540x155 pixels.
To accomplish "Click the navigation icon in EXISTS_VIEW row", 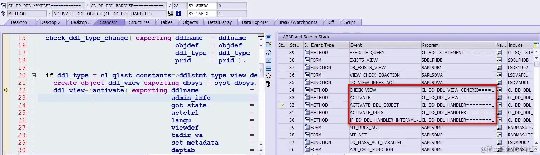I will [499, 60].
